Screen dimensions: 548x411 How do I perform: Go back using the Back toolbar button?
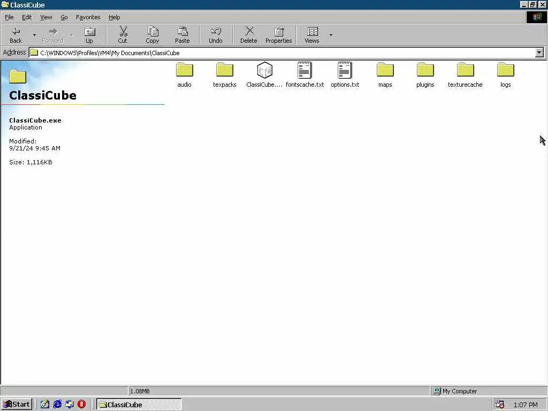tap(16, 35)
